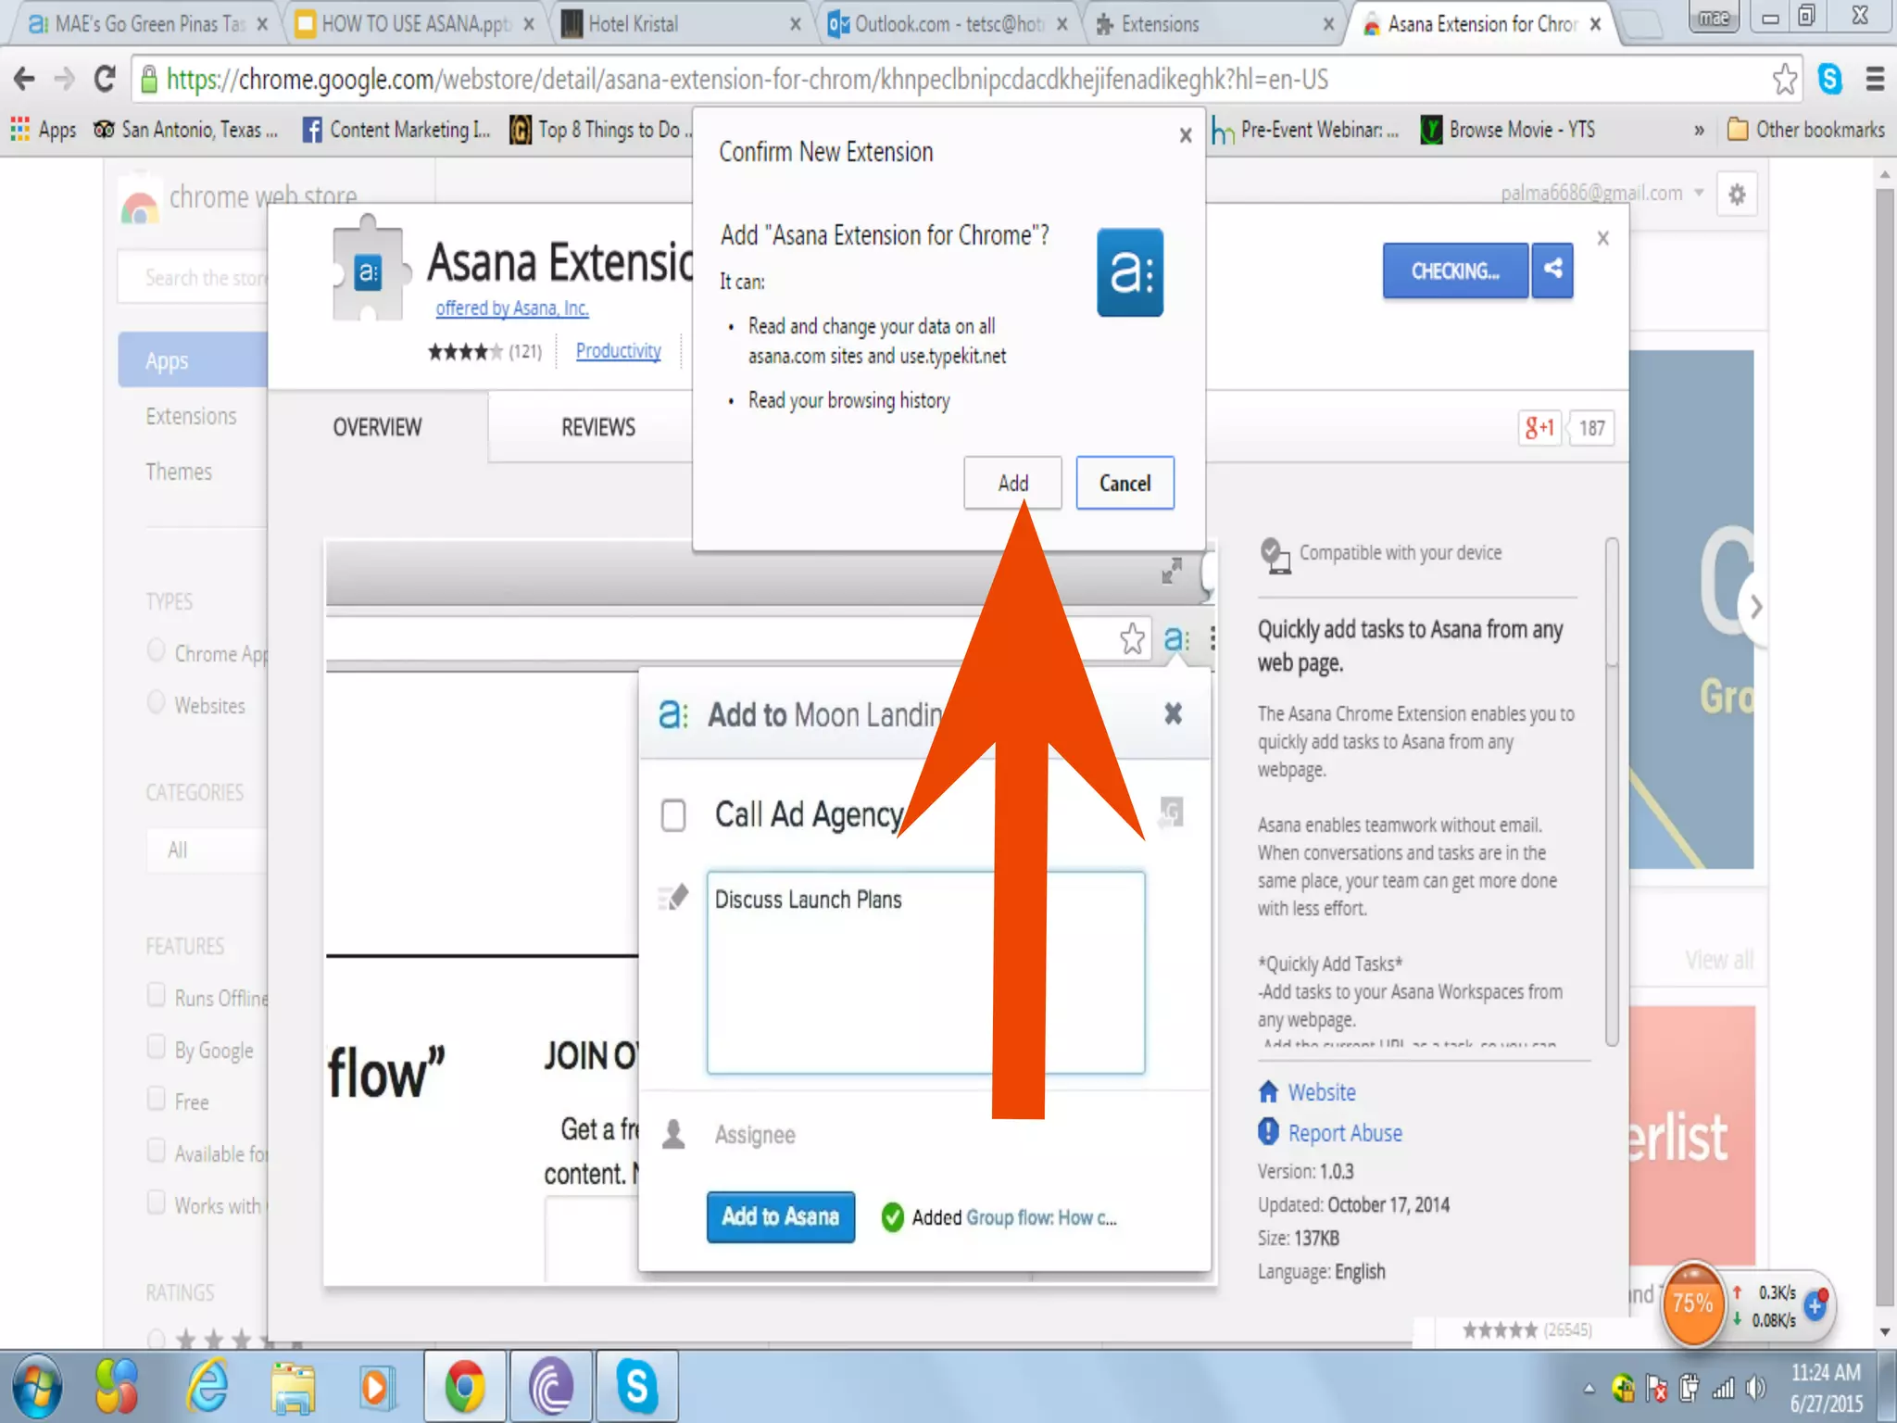
Task: Open the All categories dropdown
Action: [x=206, y=850]
